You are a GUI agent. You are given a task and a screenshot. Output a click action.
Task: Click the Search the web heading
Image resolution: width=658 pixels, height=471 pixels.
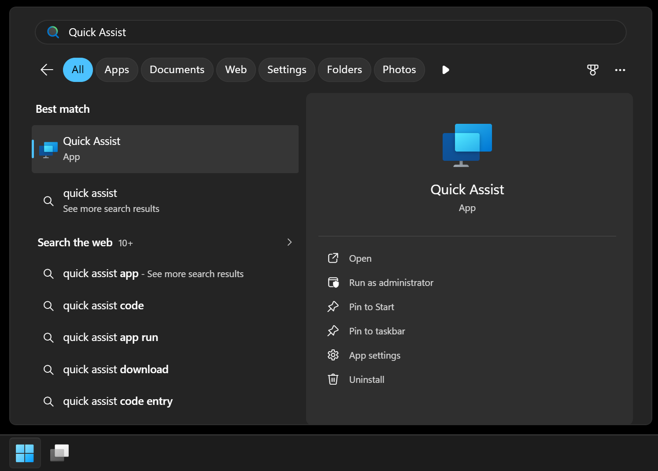tap(75, 243)
